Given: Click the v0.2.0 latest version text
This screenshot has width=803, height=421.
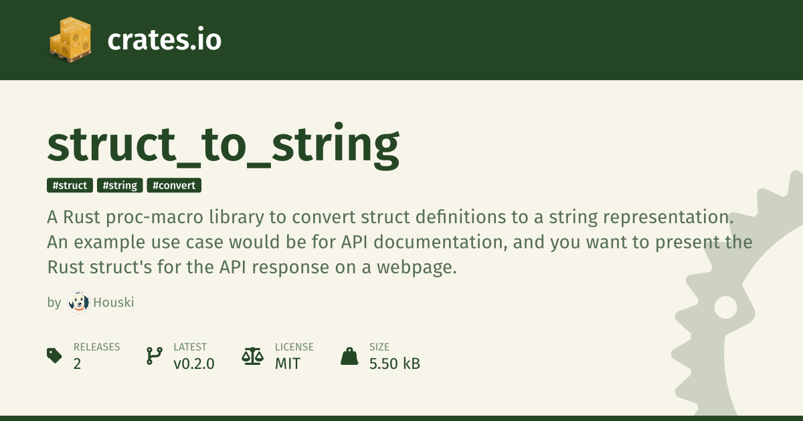Looking at the screenshot, I should pos(194,364).
